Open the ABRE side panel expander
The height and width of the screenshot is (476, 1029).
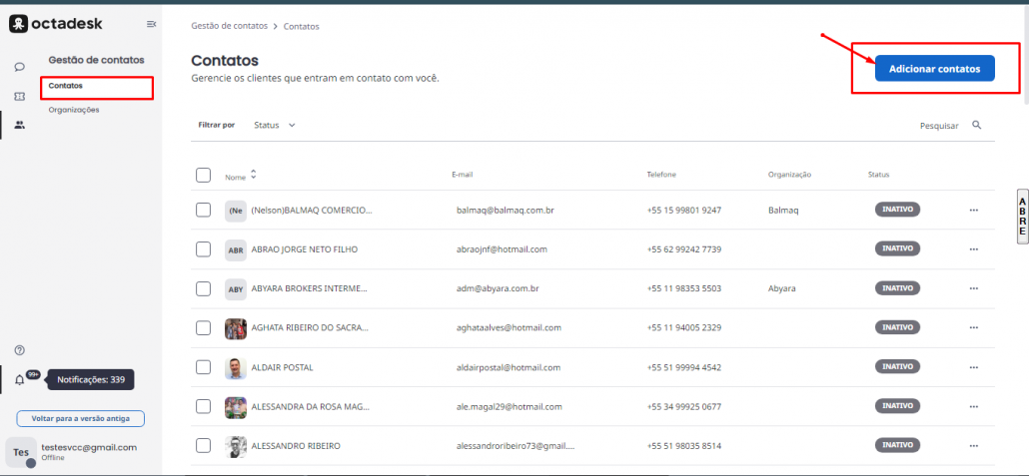coord(1021,216)
